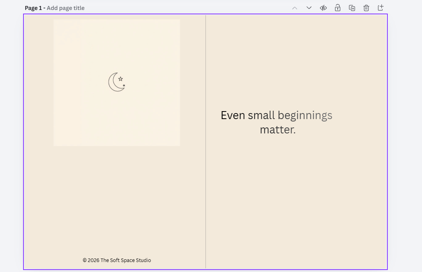Collapse Page 1 using the up chevron

294,8
